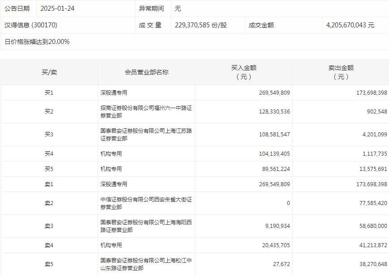This screenshot has width=389, height=275.
Task: Click the announcement date 2025-01-24
Action: [57, 9]
